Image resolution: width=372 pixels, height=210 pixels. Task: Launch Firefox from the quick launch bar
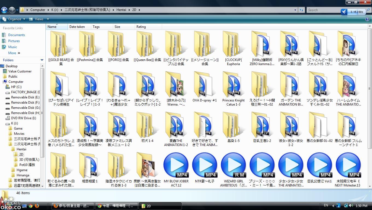click(37, 206)
